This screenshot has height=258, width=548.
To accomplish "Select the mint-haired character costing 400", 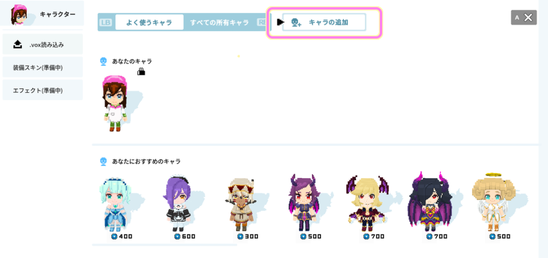I will coord(115,204).
